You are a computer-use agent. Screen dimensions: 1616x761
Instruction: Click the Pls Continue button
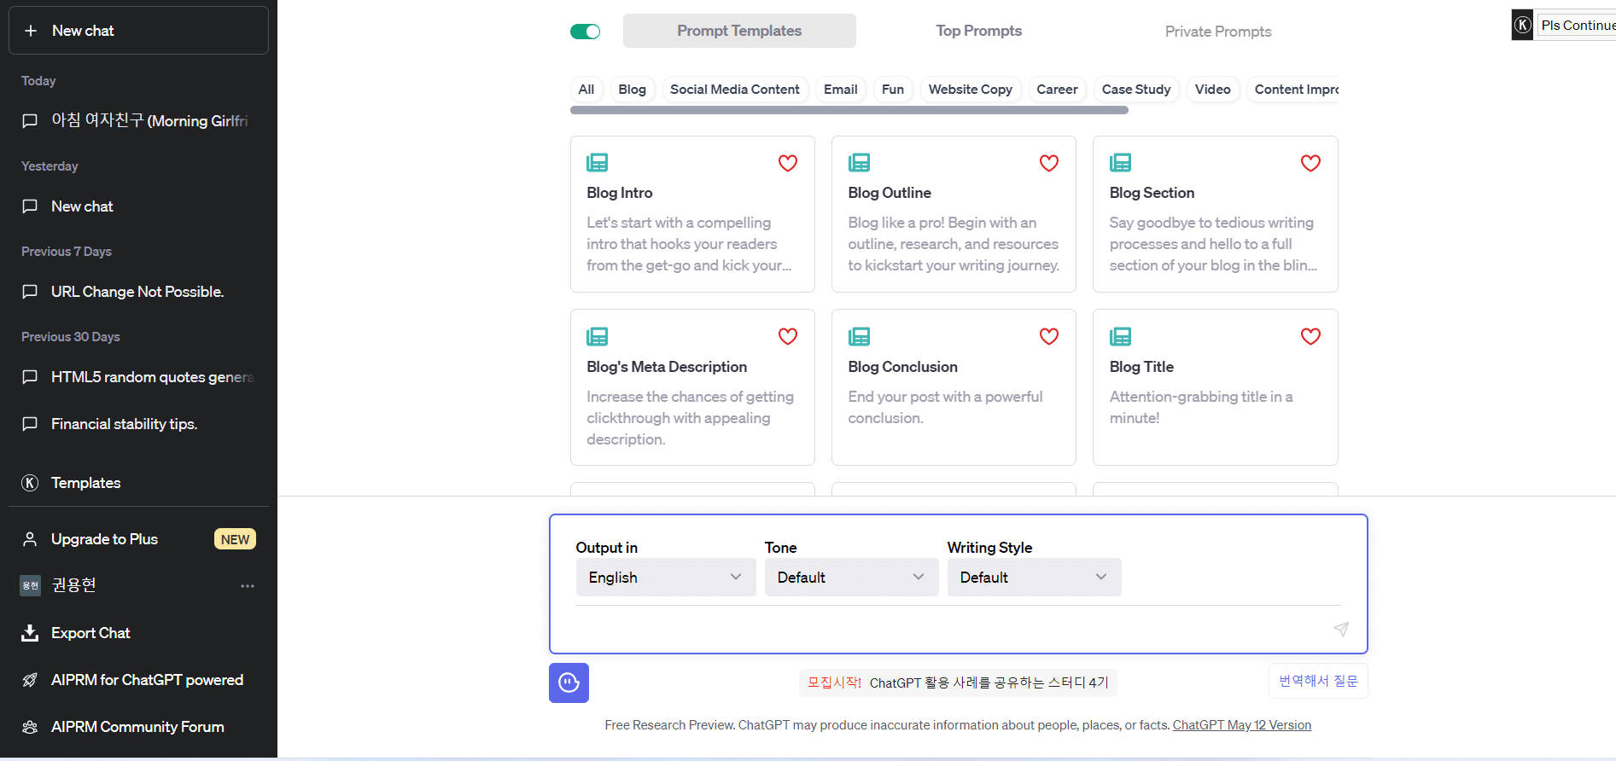[1578, 26]
